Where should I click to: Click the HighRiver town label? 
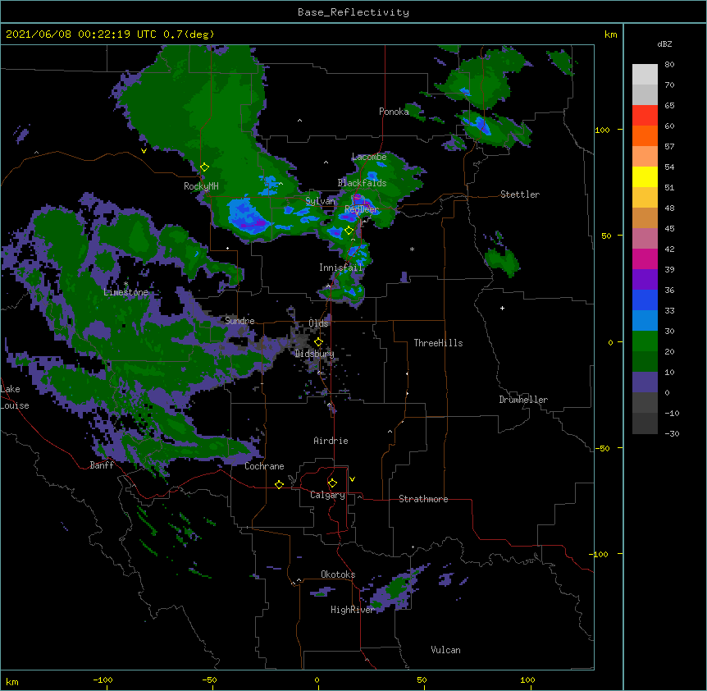click(353, 610)
